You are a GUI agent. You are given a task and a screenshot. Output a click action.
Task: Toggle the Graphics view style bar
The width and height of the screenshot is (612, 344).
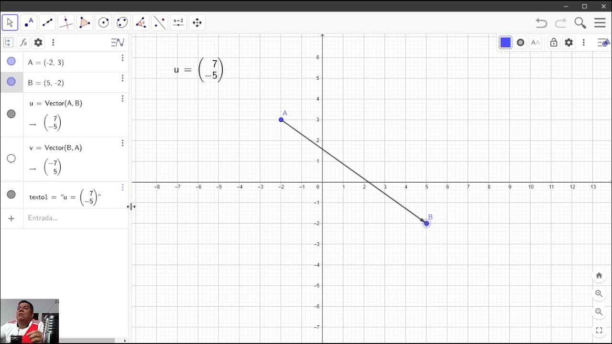602,43
